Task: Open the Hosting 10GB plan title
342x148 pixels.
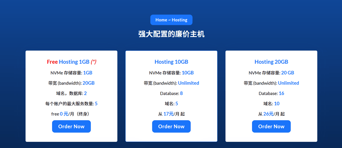Action: (x=171, y=62)
